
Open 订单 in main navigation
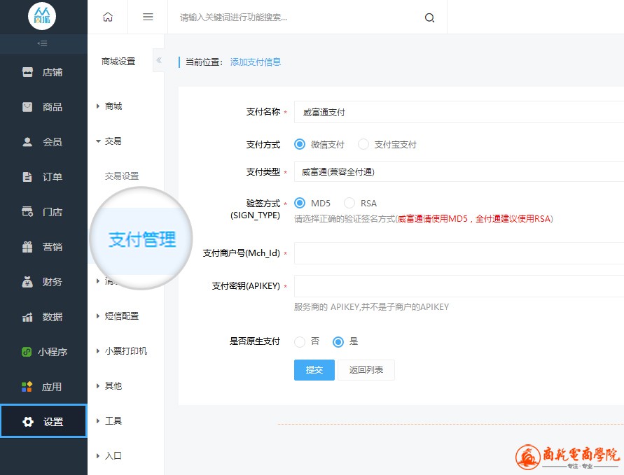(x=44, y=177)
